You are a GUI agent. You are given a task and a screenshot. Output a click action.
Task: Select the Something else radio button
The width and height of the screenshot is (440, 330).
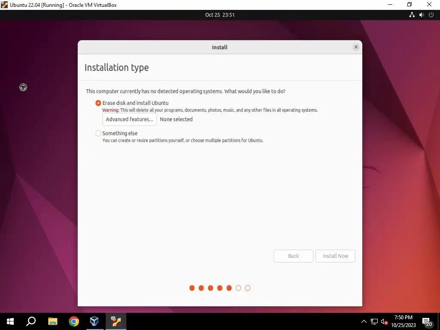click(98, 133)
